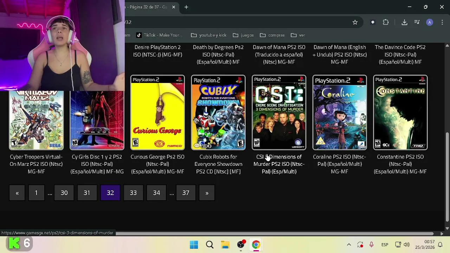This screenshot has height=253, width=450.
Task: Open Dawn of Mana Traducido a español link
Action: [279, 54]
